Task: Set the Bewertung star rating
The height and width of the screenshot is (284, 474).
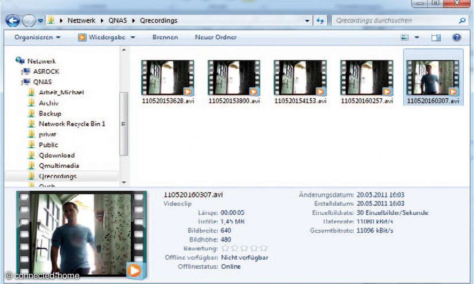Action: 244,248
